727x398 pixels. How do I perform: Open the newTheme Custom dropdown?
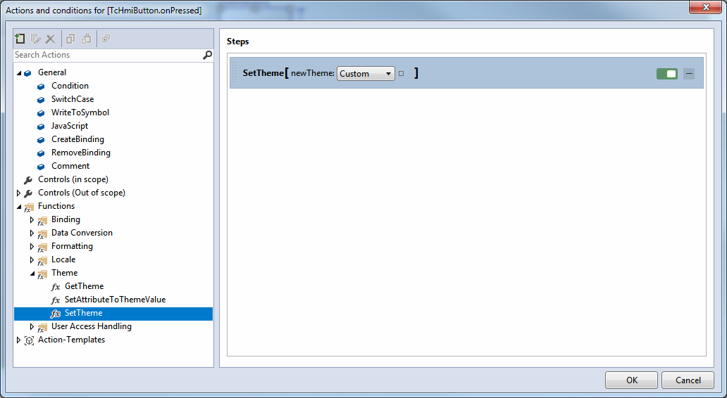[366, 74]
